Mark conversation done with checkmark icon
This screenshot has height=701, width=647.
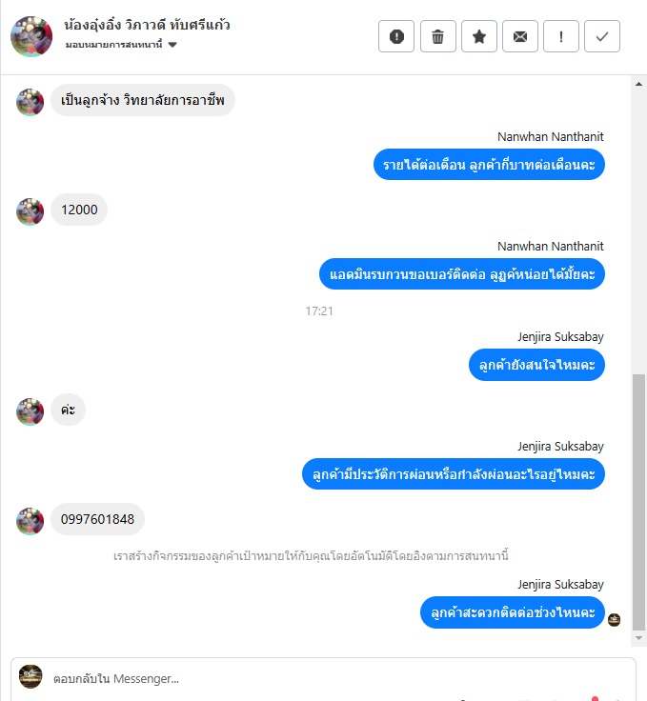point(602,36)
